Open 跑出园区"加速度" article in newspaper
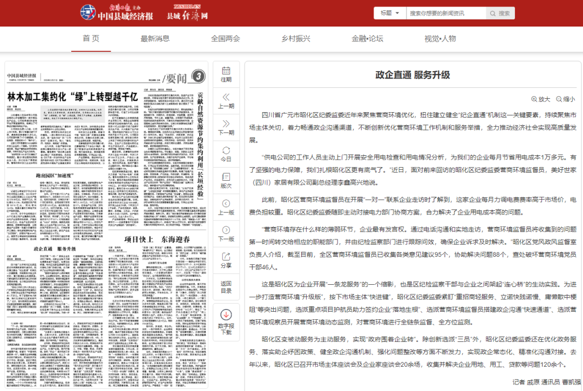583x391 pixels. coord(55,175)
